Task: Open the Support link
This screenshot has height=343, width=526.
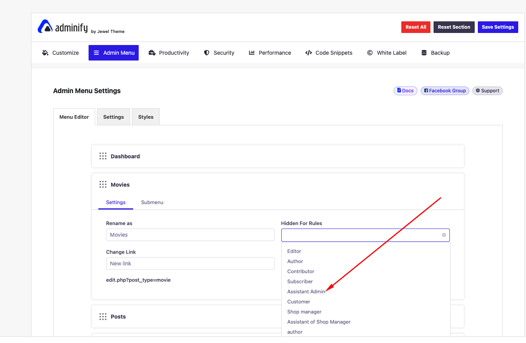Action: [488, 91]
